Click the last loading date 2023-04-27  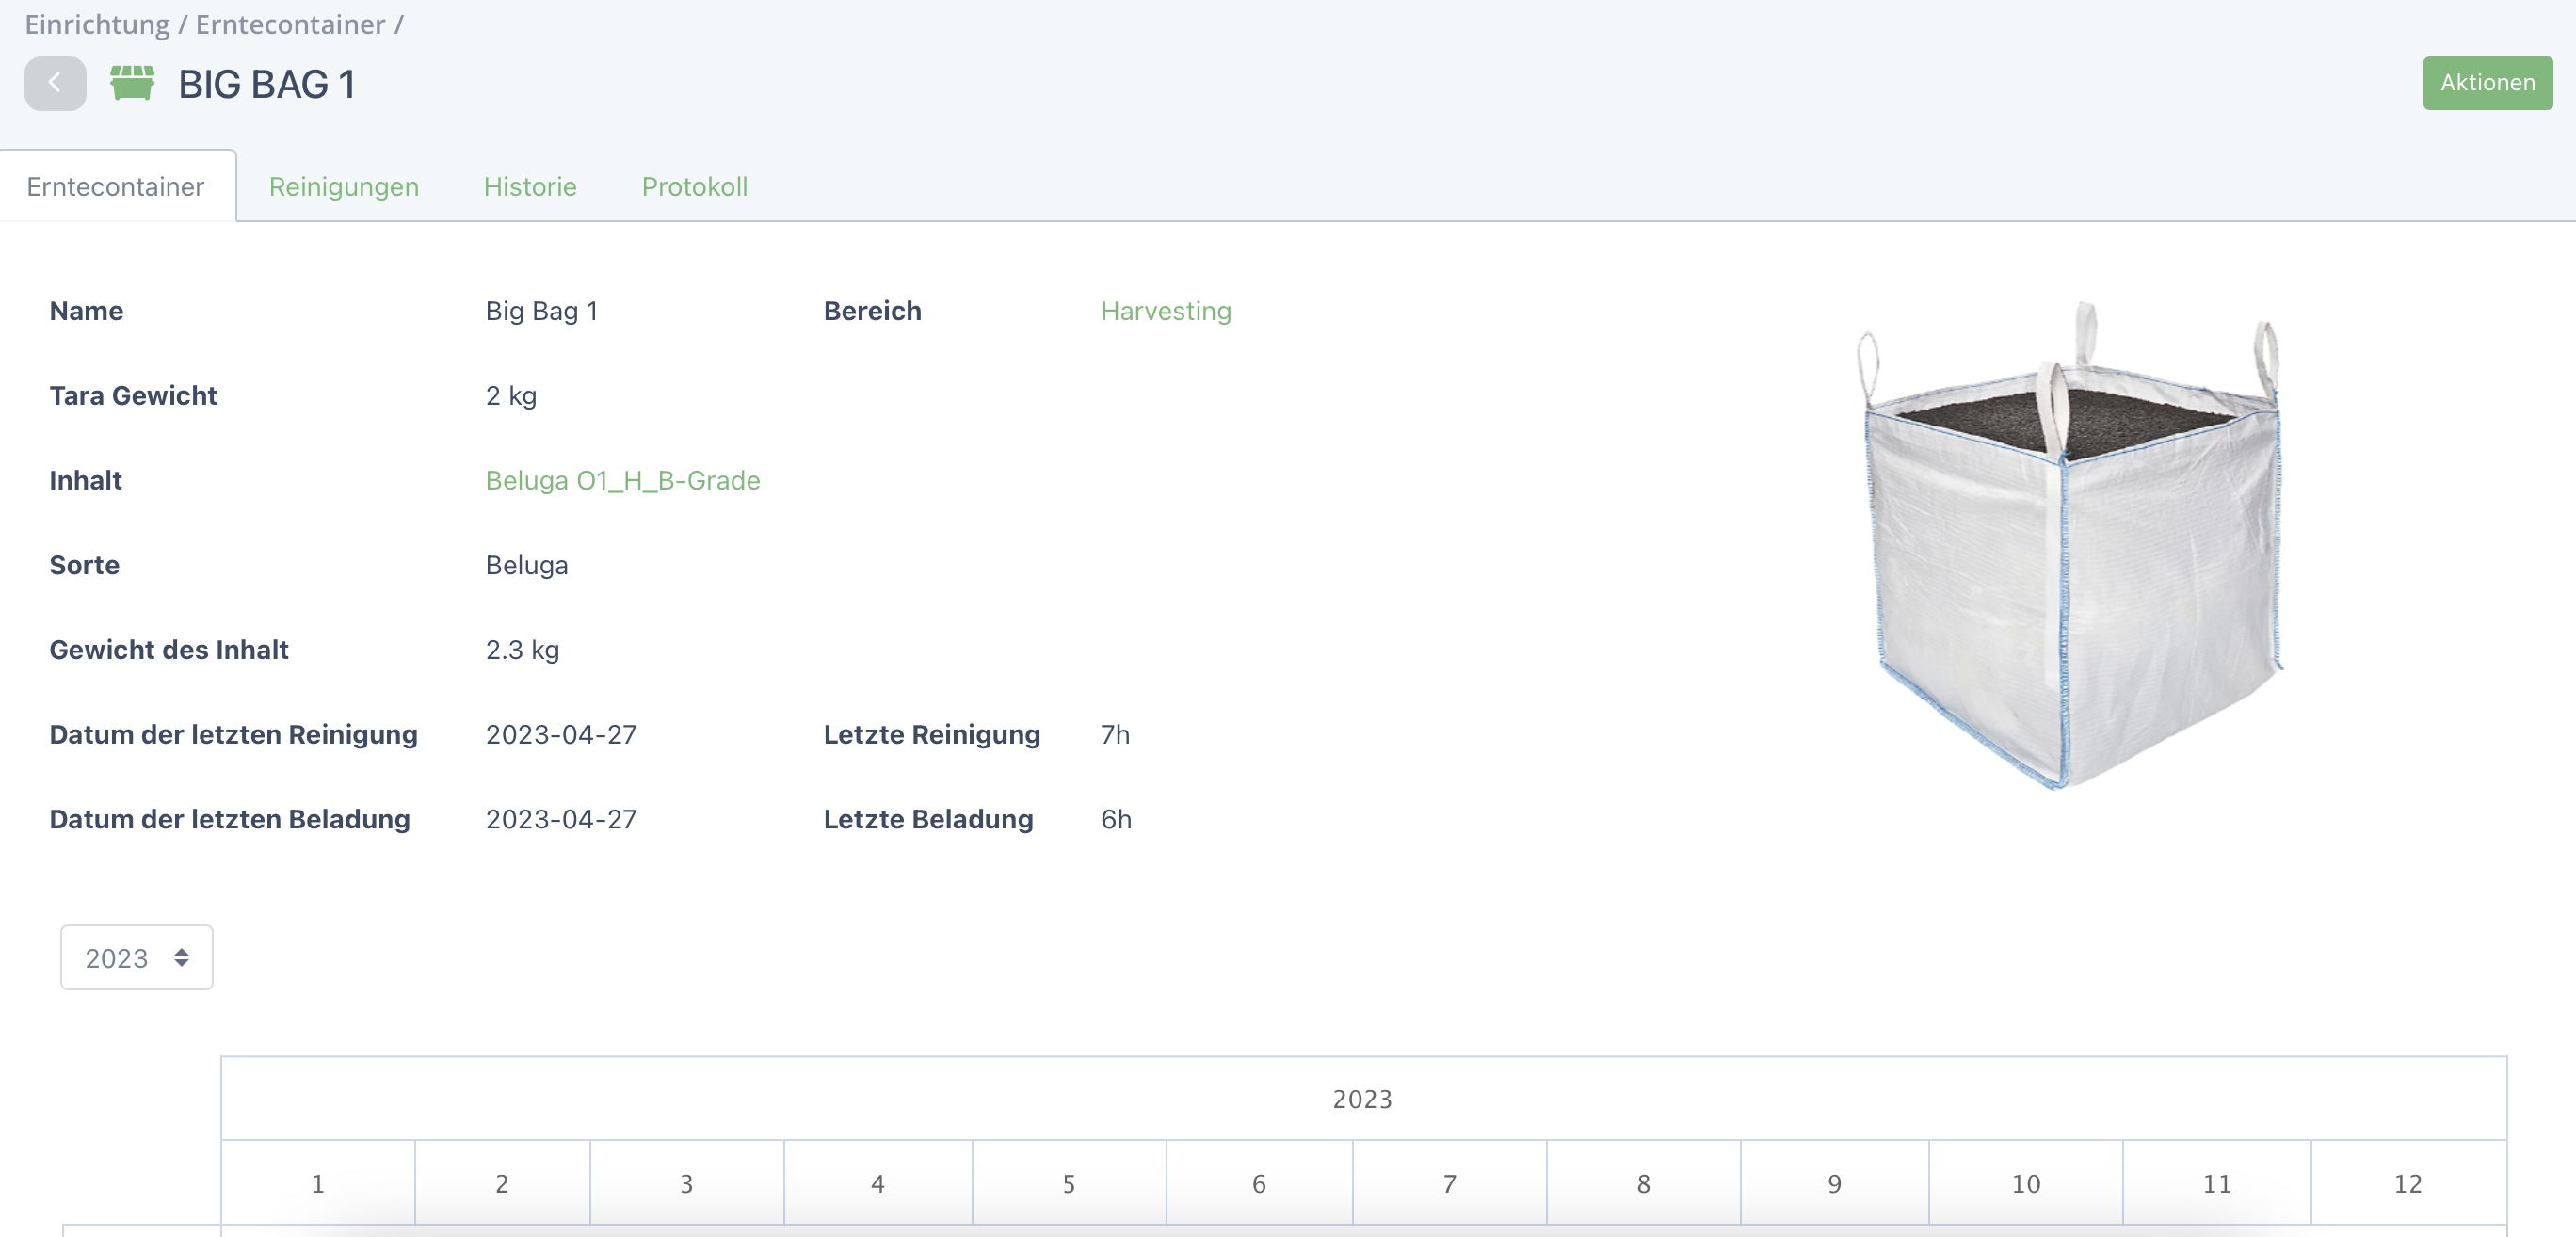561,819
